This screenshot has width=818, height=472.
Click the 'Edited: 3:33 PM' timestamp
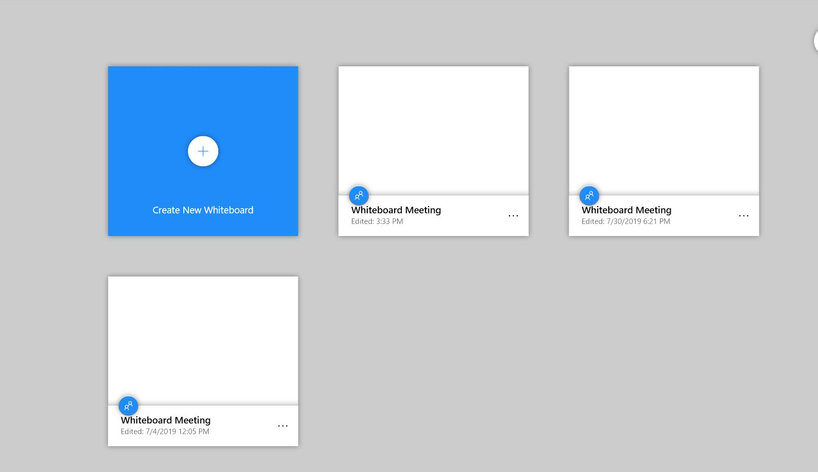[377, 221]
